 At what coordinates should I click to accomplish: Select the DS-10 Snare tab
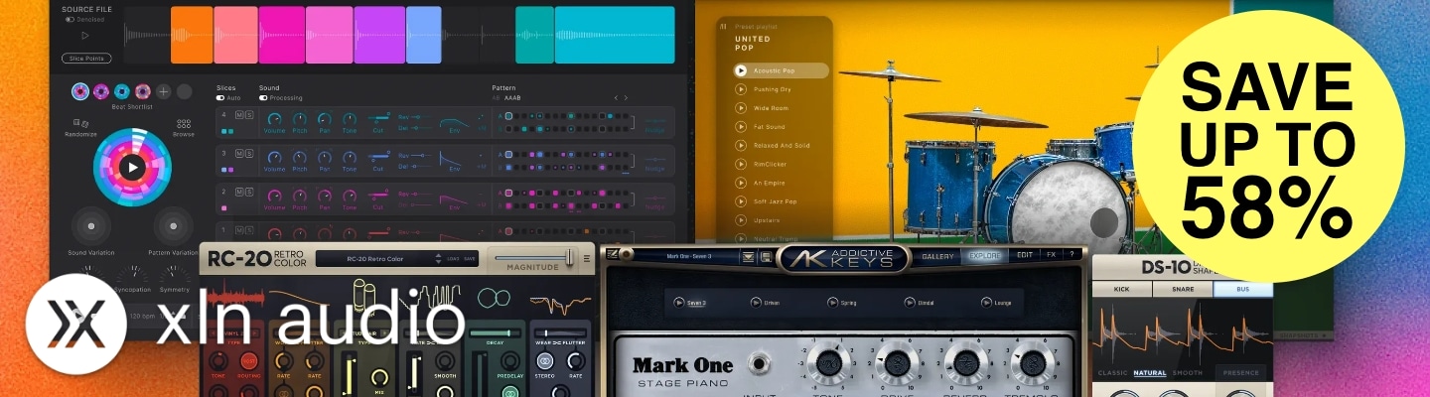coord(1183,290)
